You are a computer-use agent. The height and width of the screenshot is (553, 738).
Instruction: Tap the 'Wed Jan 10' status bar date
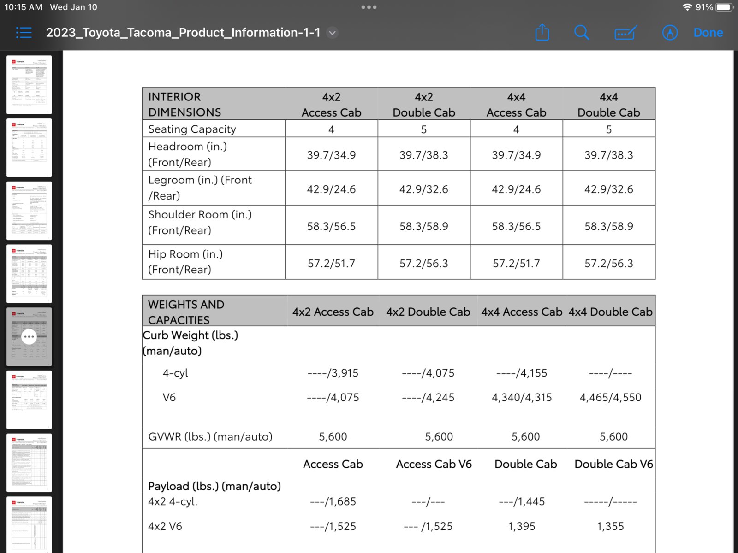73,7
